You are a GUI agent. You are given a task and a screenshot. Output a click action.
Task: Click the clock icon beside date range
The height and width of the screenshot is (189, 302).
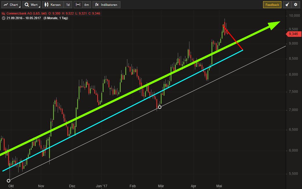[3, 18]
